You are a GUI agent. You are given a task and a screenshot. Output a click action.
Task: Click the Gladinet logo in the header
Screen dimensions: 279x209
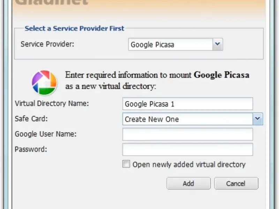click(52, 3)
